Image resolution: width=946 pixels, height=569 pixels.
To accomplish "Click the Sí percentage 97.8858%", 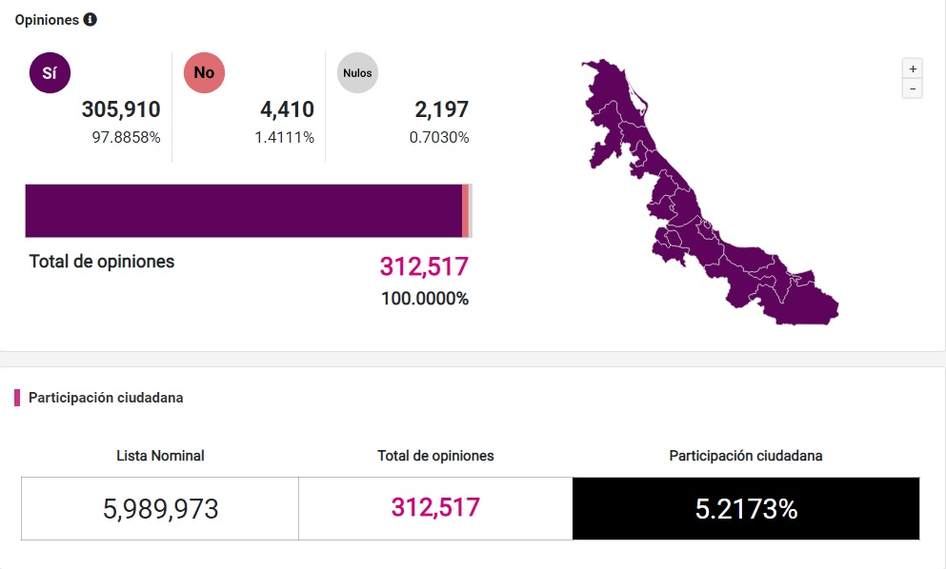I will tap(126, 137).
